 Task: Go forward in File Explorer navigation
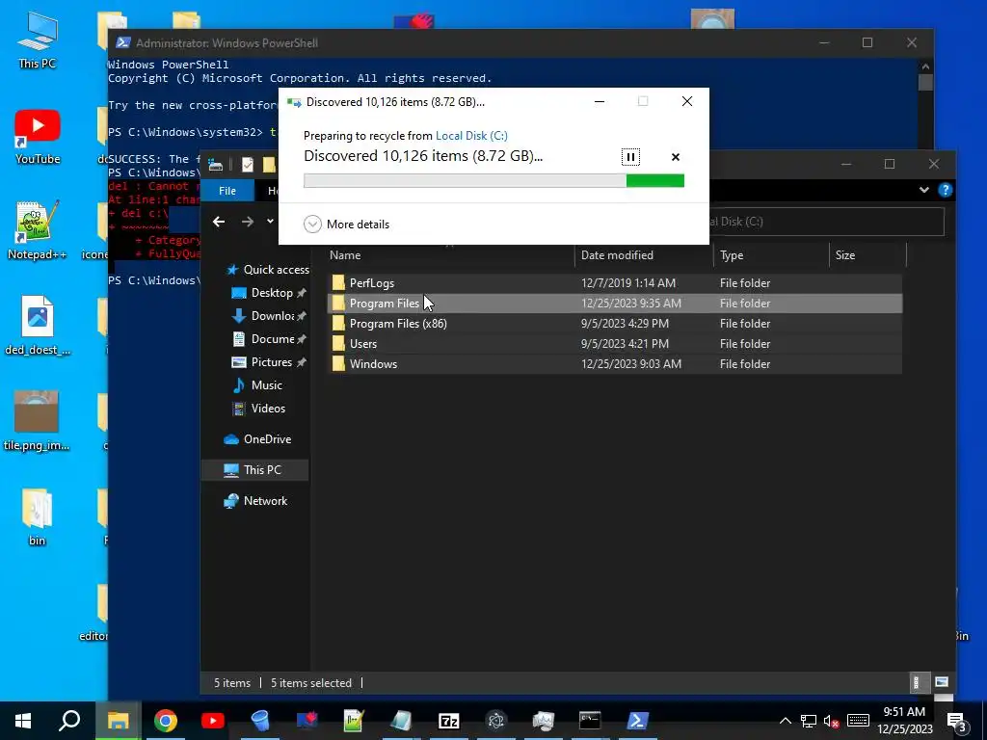tap(248, 222)
